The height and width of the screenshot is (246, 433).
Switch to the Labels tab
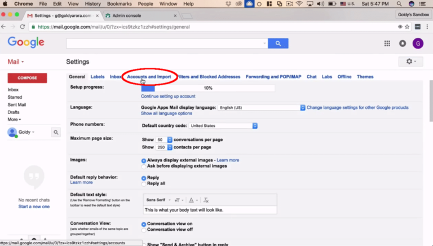click(x=98, y=77)
